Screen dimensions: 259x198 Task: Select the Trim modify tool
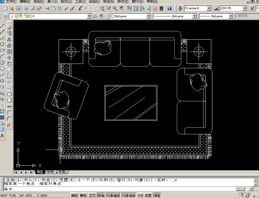pyautogui.click(x=9, y=82)
